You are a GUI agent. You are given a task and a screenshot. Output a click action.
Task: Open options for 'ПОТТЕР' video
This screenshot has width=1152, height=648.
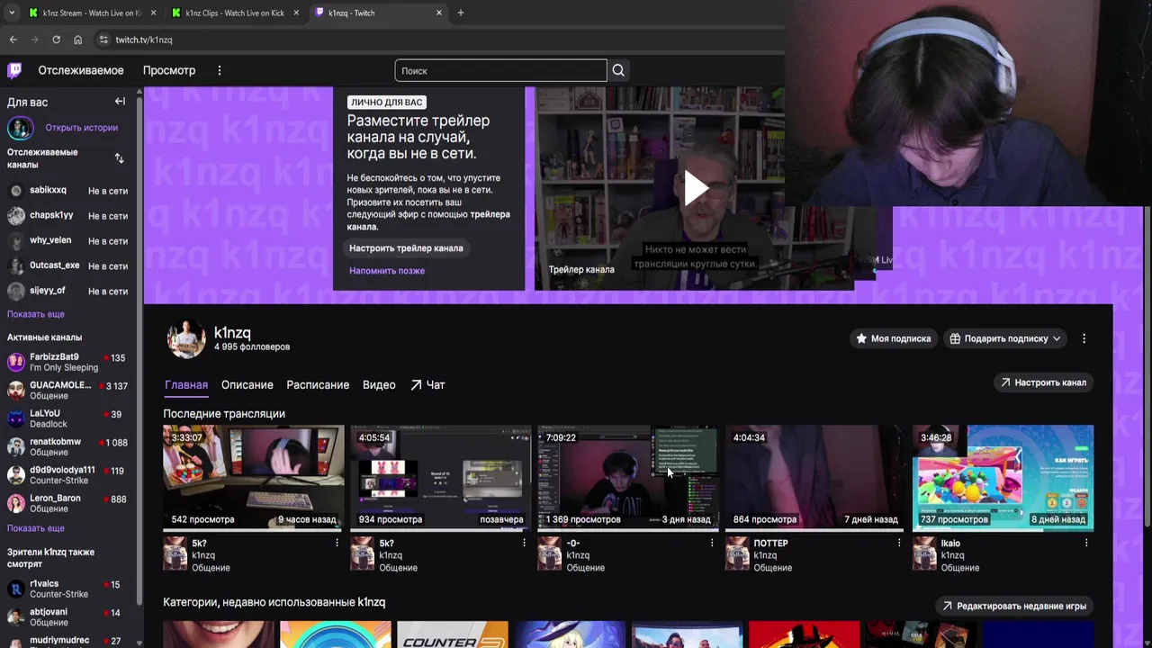(898, 543)
